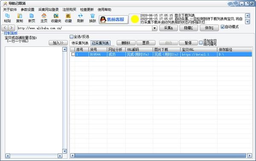
Task: Click the 置顶 pin-to-top button
Action: point(146,43)
